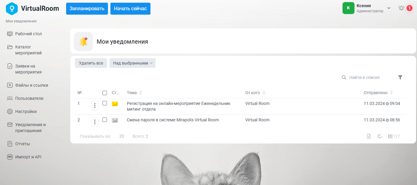Viewport: 417px width, 185px height.
Task: Open Каталог мероприятий in the sidebar
Action: (28, 50)
